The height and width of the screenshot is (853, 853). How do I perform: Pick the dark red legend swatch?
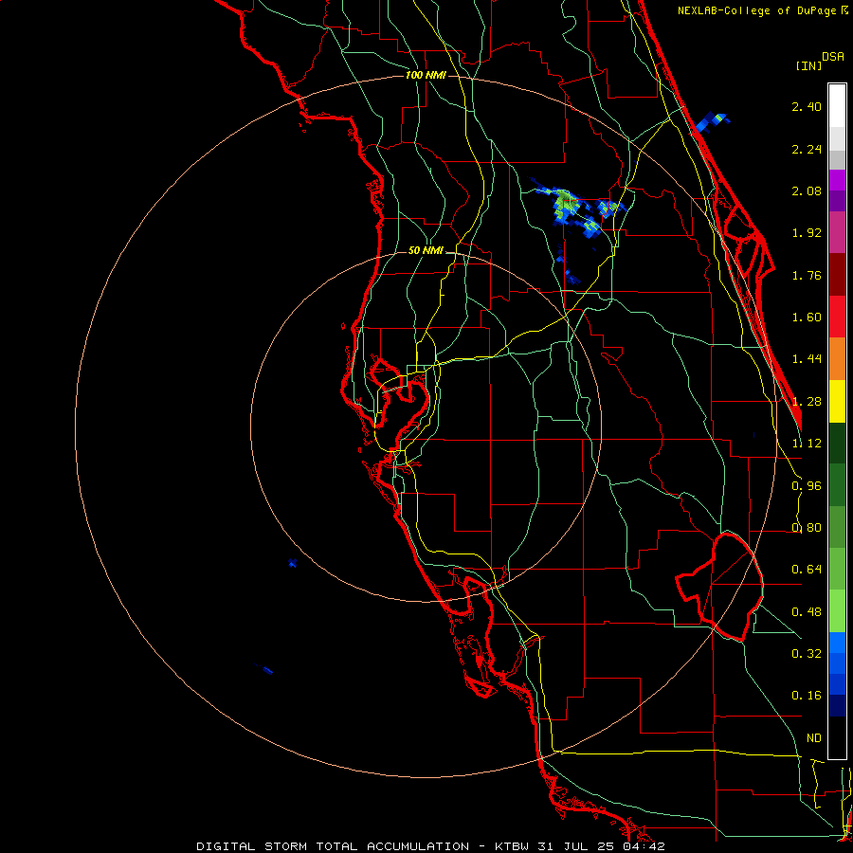coord(837,275)
